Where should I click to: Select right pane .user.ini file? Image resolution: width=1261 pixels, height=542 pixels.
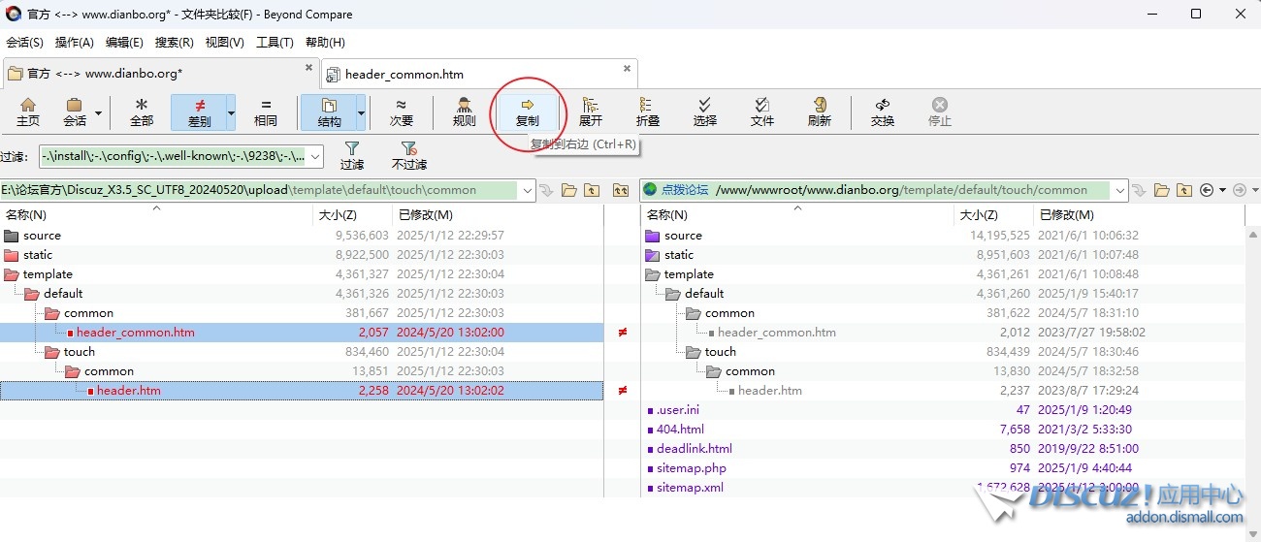click(x=677, y=410)
